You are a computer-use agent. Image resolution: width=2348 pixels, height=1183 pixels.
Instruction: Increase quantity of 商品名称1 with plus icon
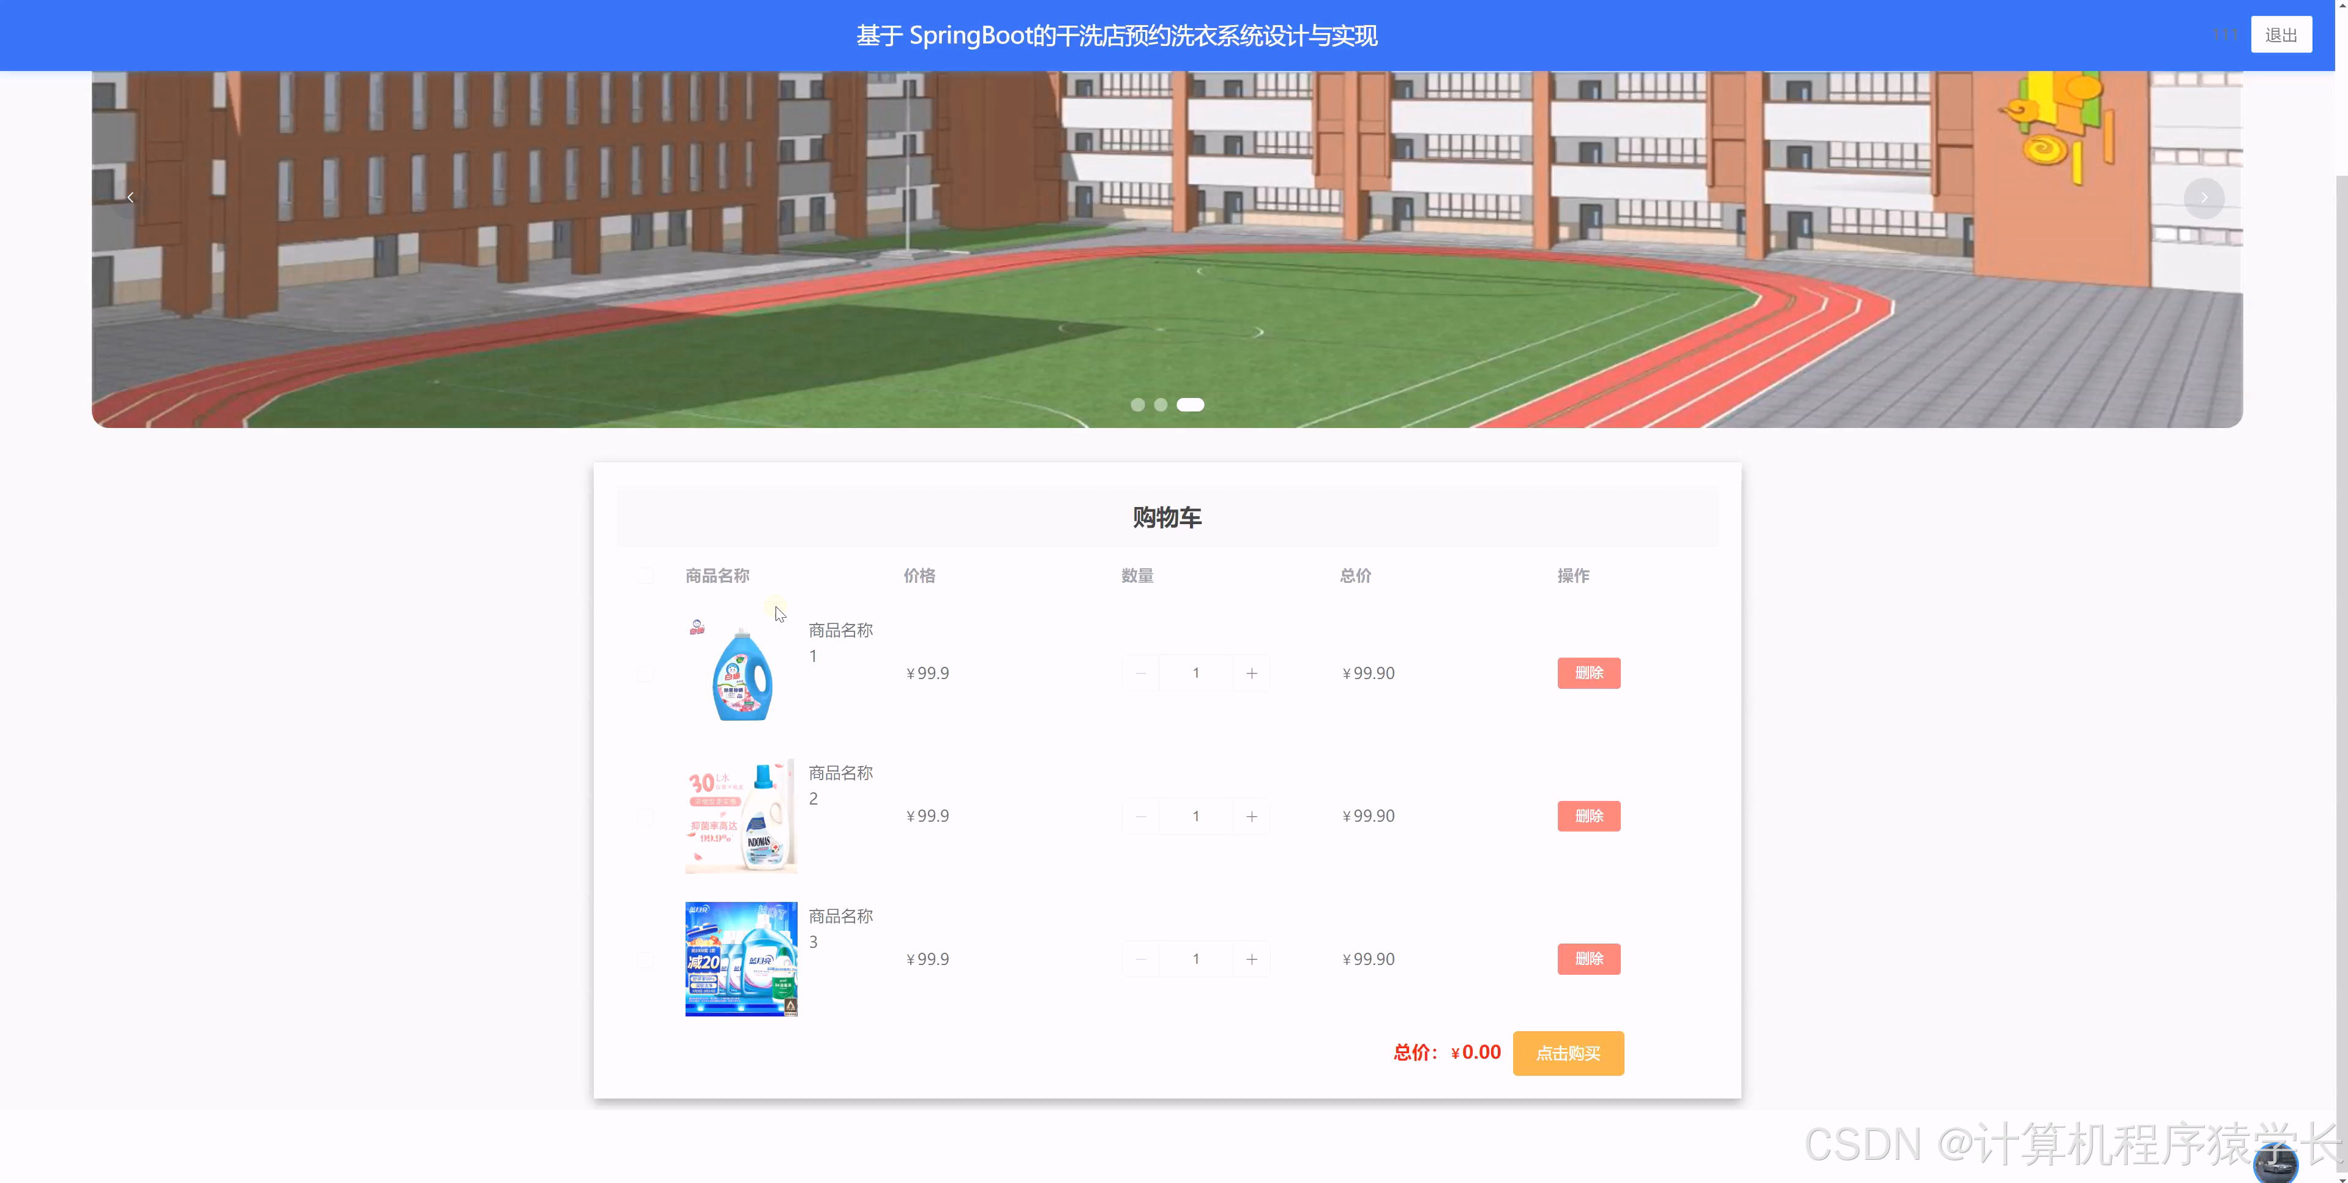1252,672
